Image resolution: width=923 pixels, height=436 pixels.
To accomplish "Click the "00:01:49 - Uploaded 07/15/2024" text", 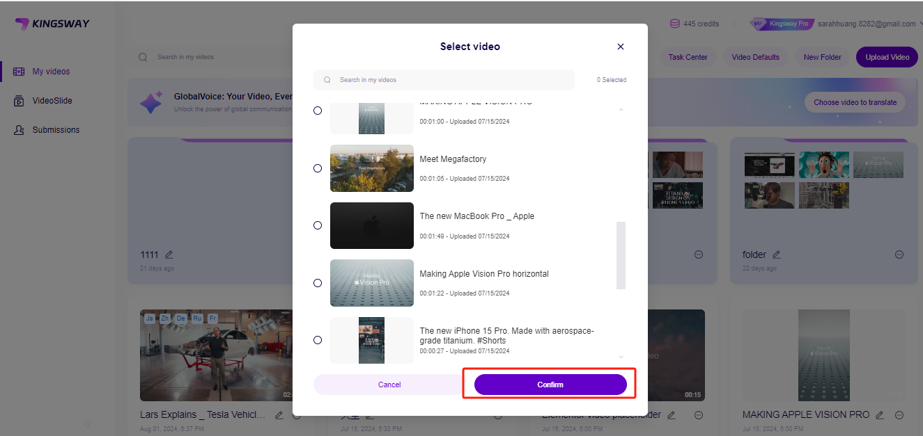I will point(465,236).
